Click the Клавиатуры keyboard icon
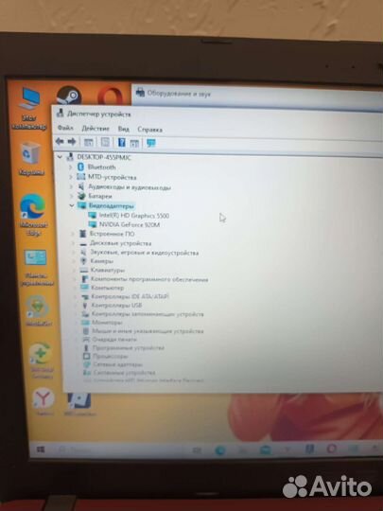 (84, 270)
